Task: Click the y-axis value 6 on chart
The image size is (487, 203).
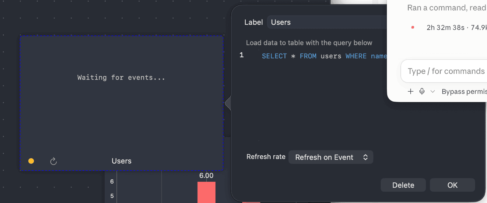Action: 112,181
